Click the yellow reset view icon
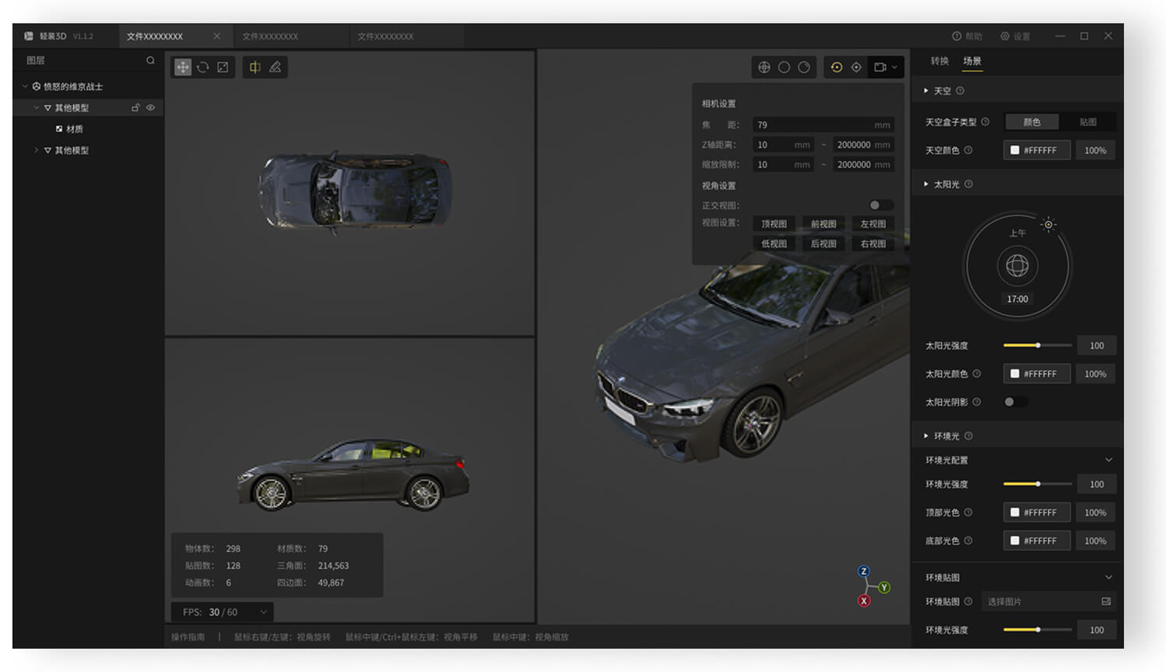The height and width of the screenshot is (672, 1166). (836, 68)
